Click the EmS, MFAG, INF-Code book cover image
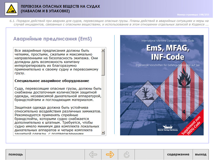The height and width of the screenshot is (160, 213). (162, 85)
